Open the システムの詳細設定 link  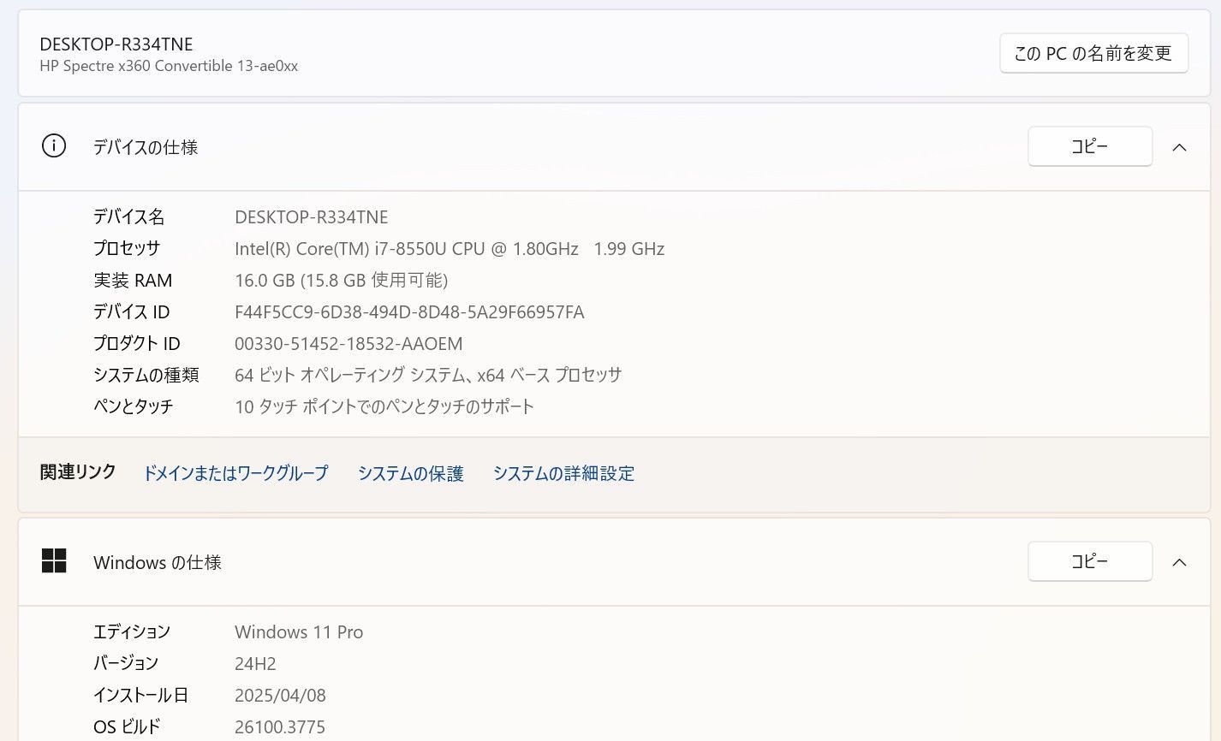(x=563, y=473)
